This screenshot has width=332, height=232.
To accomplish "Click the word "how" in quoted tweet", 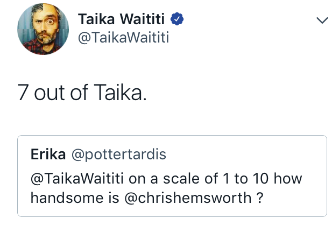I will tap(288, 178).
